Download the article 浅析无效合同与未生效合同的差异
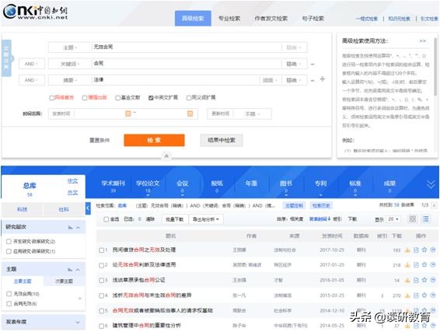 (x=407, y=295)
